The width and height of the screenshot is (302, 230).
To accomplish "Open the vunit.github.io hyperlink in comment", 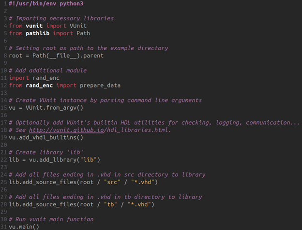I will coord(66,130).
